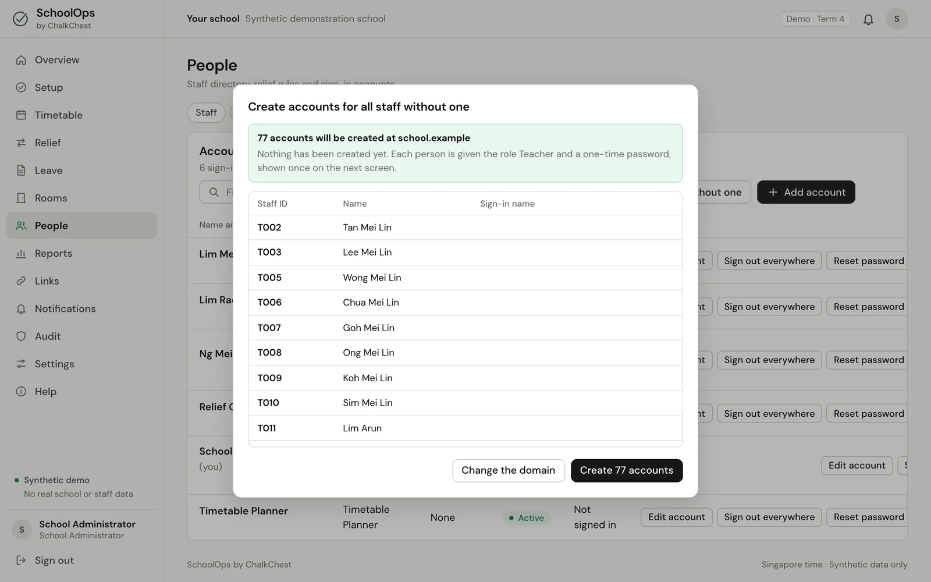Click the Relief swap arrows icon
Viewport: 931px width, 582px height.
coord(21,143)
